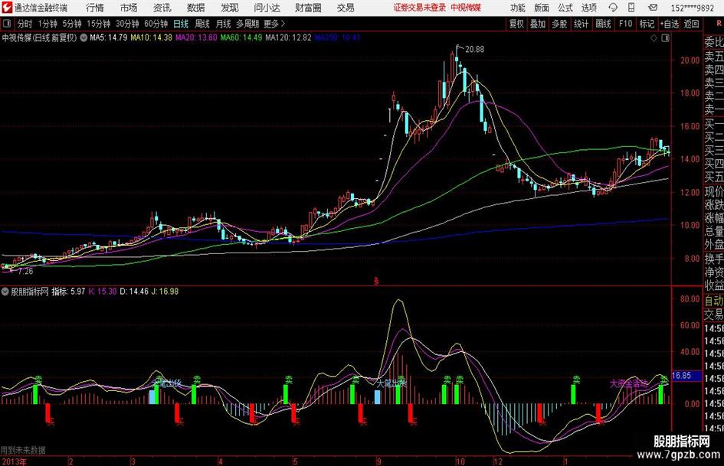Switch to the 1分钟 period tab

coord(48,24)
